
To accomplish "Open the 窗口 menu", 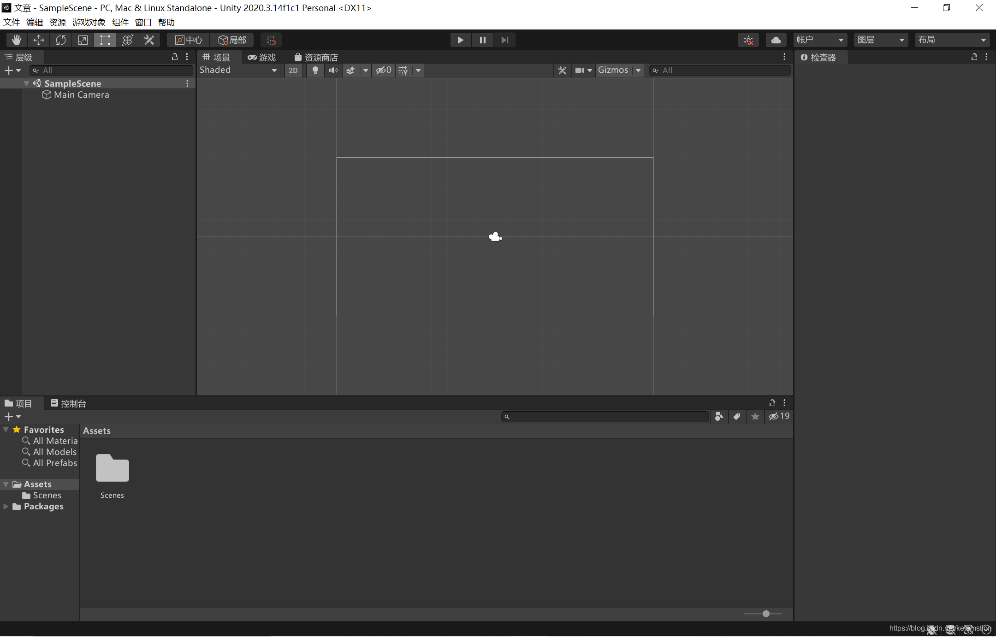I will [143, 22].
